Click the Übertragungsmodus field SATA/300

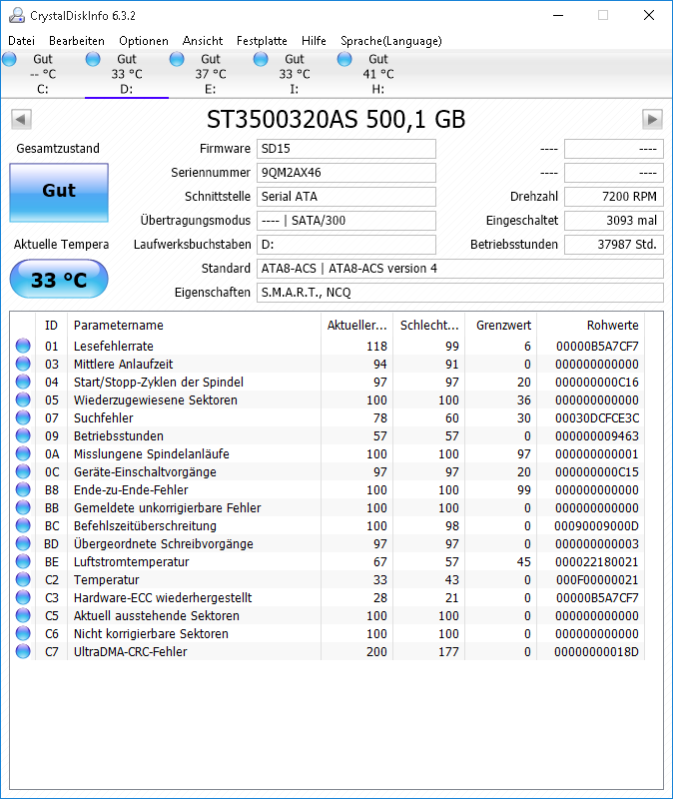346,221
